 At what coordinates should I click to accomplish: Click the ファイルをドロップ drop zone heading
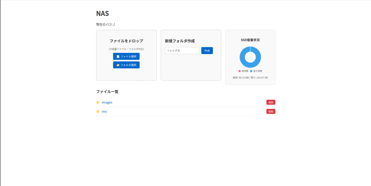126,41
